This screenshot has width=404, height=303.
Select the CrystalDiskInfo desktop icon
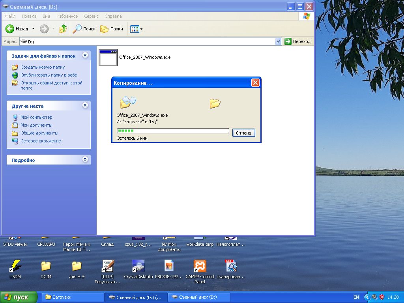pos(138,266)
